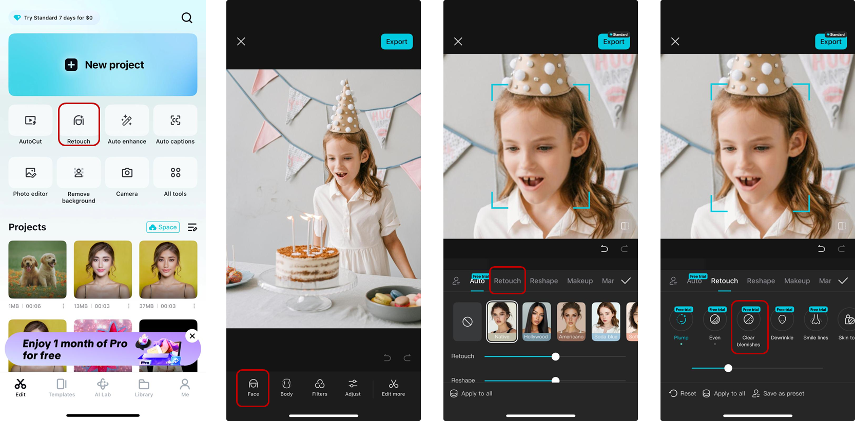Choose the Americano face preset
Viewport: 855px width, 421px height.
(571, 322)
